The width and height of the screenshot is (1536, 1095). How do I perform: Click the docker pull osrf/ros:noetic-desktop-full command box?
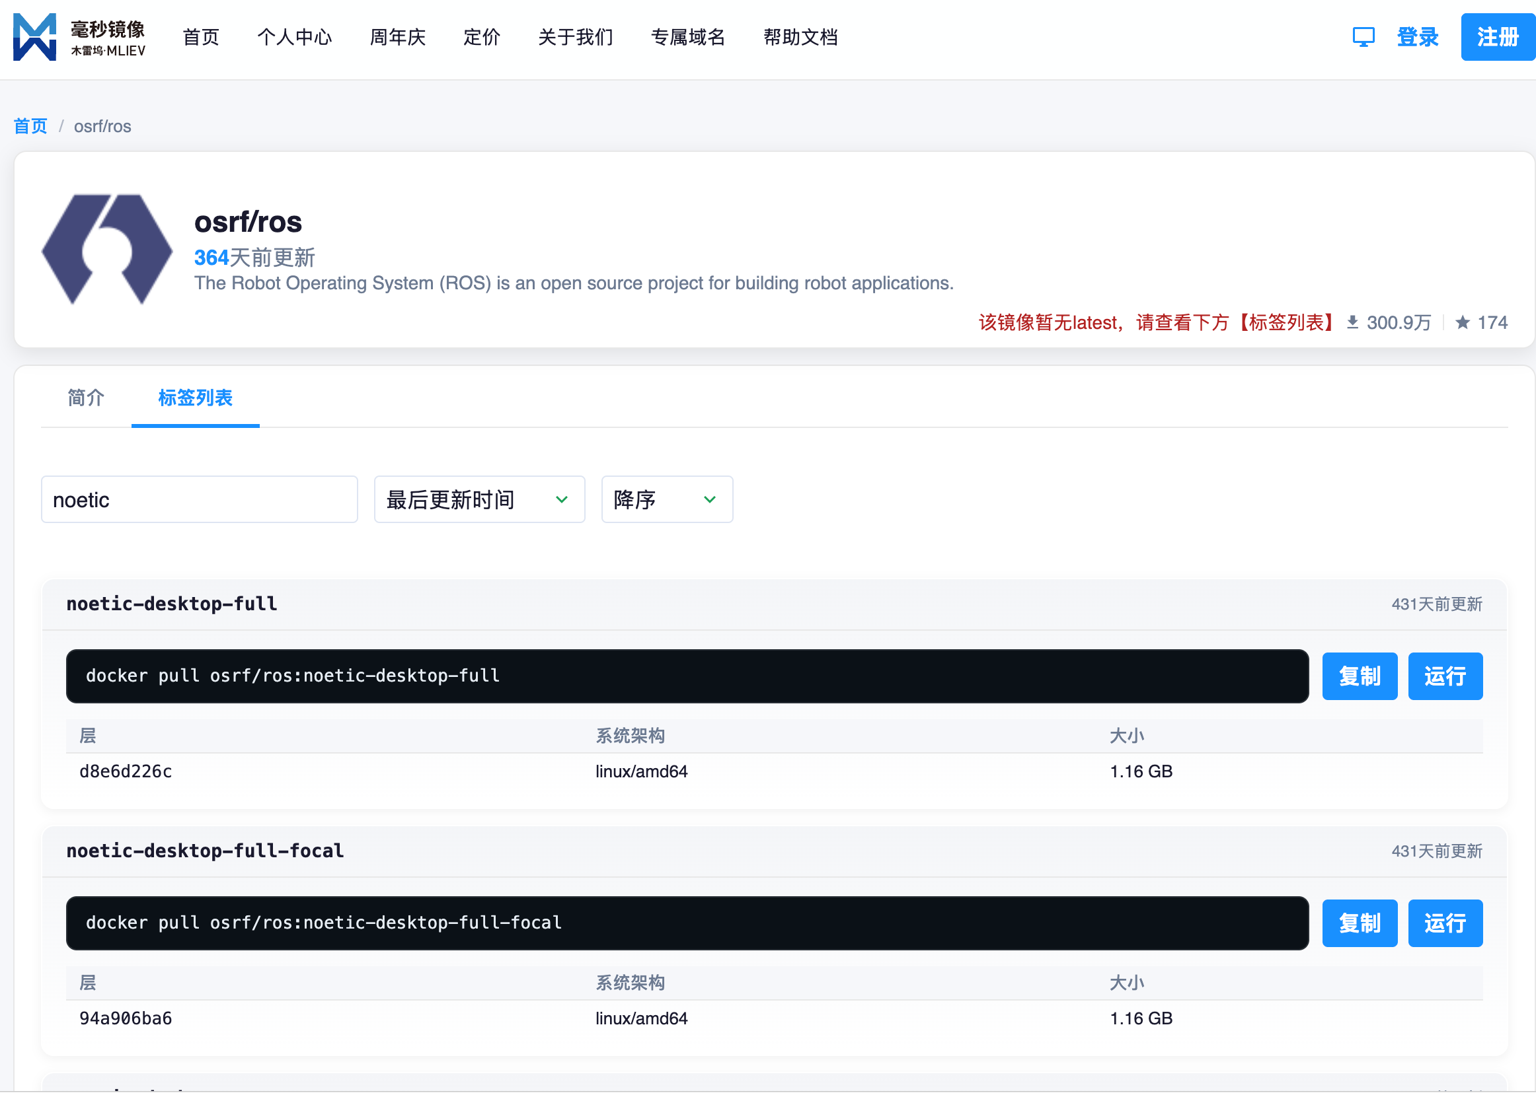point(687,676)
